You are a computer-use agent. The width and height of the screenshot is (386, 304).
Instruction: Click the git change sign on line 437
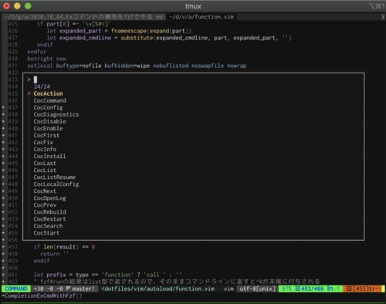pyautogui.click(x=3, y=107)
